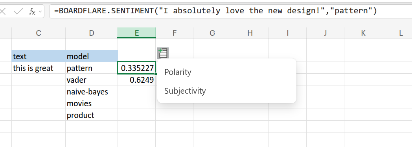The image size is (412, 147).
Task: Confirm formula with the checkmark icon
Action: click(x=18, y=11)
